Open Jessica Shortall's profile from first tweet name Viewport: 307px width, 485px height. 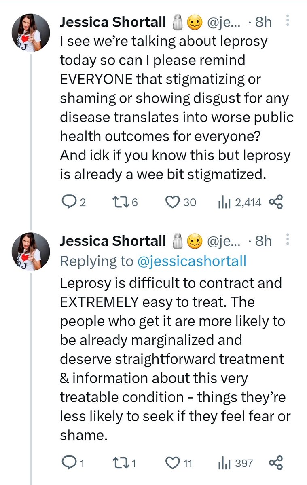(x=113, y=23)
